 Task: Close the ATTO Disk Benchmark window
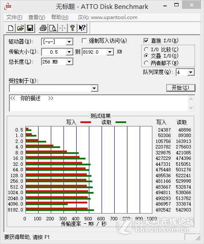pos(192,5)
